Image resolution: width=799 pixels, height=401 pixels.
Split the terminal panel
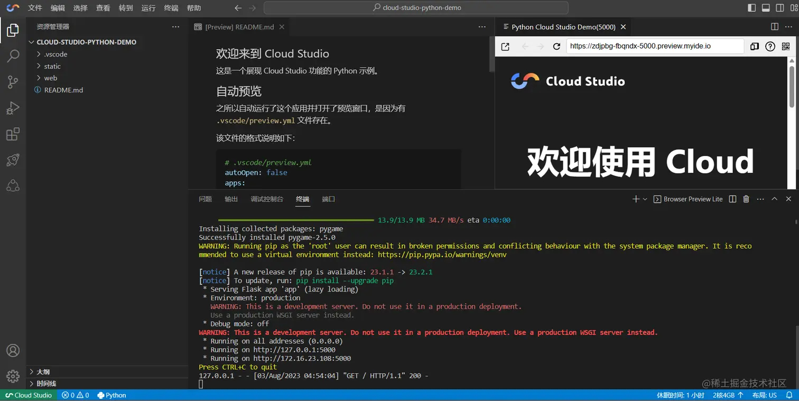(x=732, y=199)
